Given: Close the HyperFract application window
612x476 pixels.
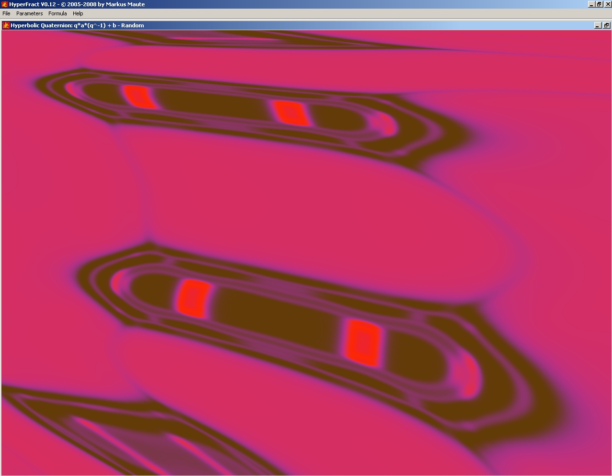Looking at the screenshot, I should pyautogui.click(x=607, y=4).
